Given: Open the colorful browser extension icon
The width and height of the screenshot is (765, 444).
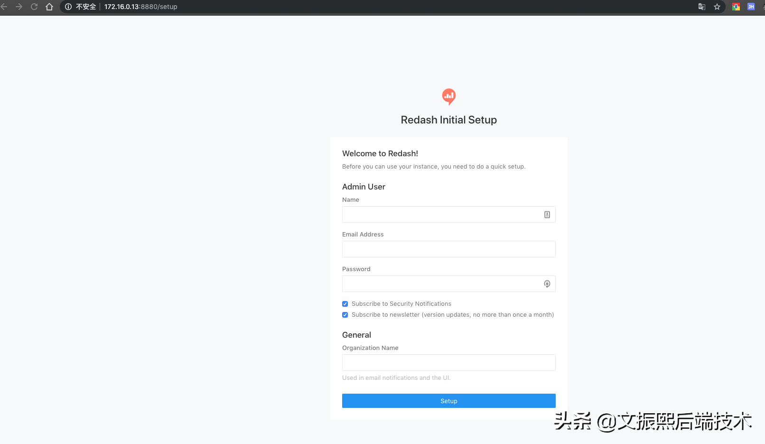Looking at the screenshot, I should pyautogui.click(x=736, y=7).
